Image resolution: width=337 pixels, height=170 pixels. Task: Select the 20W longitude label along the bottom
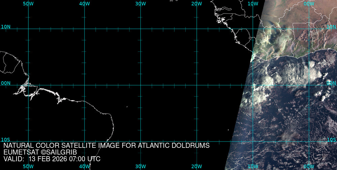click(x=196, y=166)
